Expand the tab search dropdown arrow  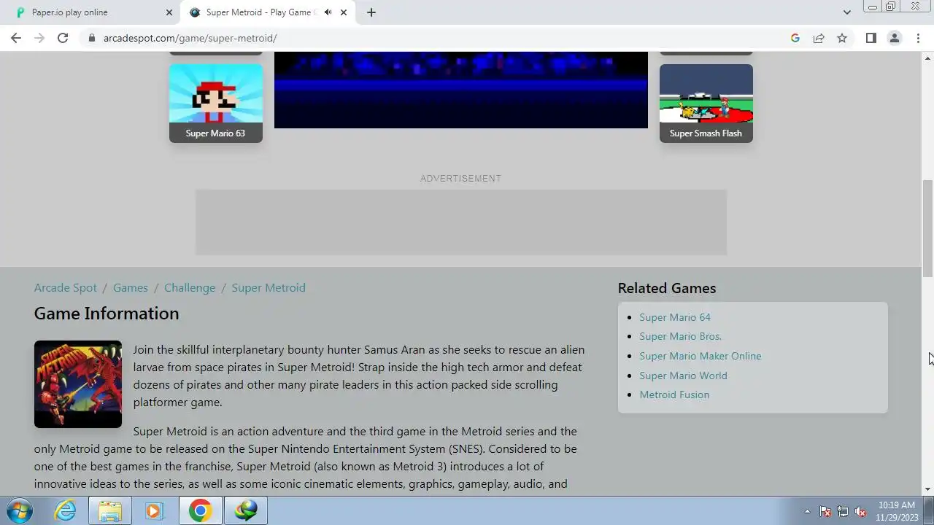(x=846, y=12)
